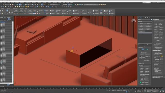Click the Show Cage first color swatch
Image resolution: width=165 pixels, height=93 pixels.
pos(161,56)
